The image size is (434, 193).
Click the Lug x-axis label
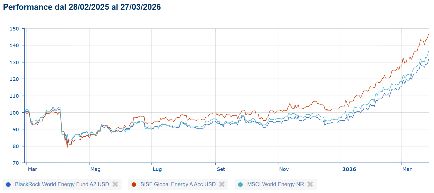(157, 169)
